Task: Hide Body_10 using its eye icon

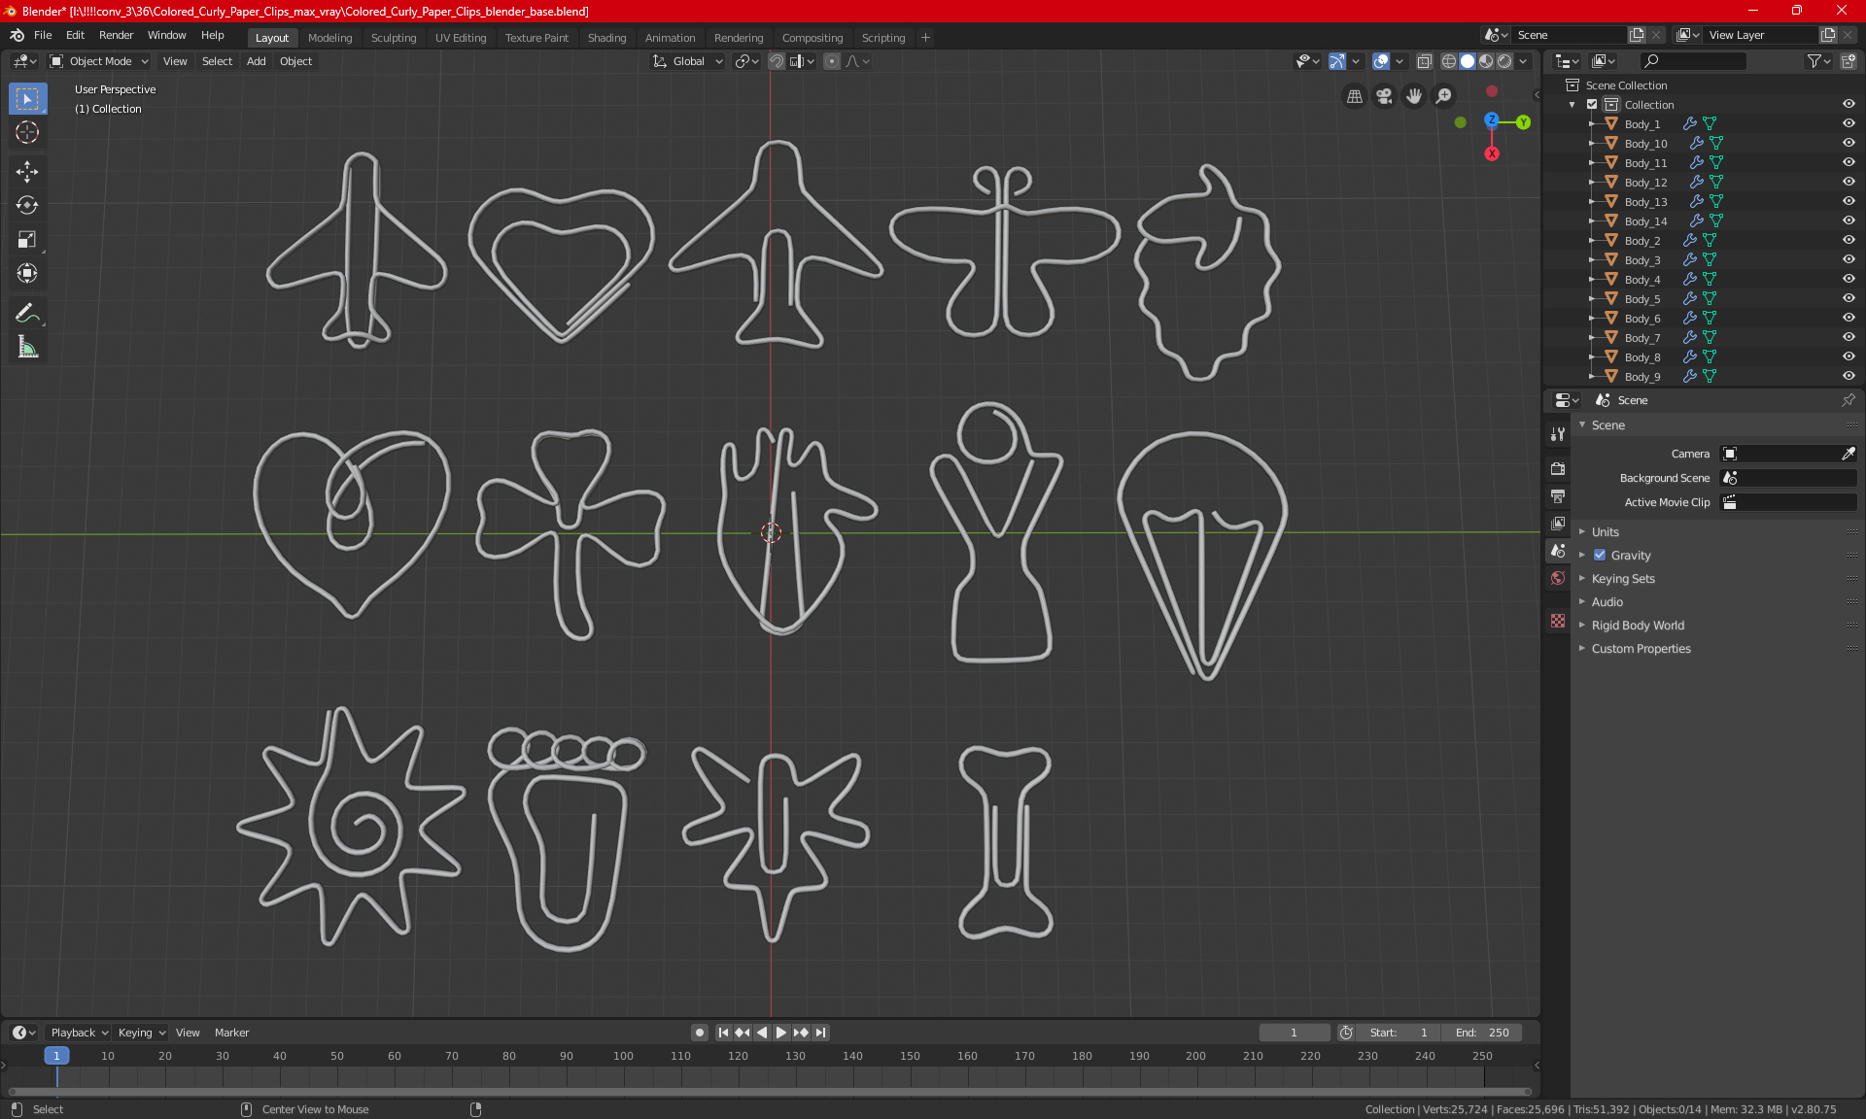Action: pyautogui.click(x=1849, y=143)
